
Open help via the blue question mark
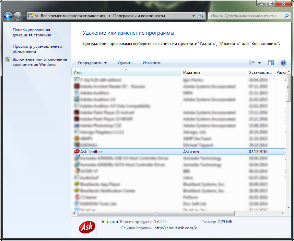click(x=283, y=63)
